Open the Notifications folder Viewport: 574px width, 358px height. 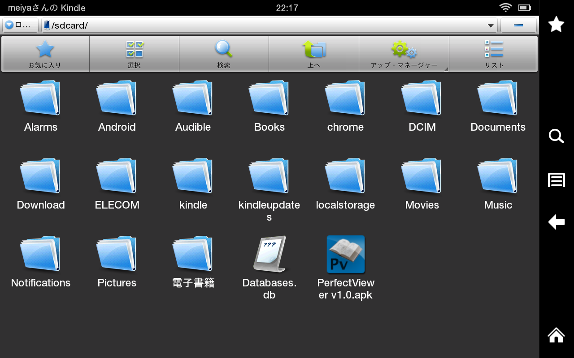pyautogui.click(x=41, y=262)
